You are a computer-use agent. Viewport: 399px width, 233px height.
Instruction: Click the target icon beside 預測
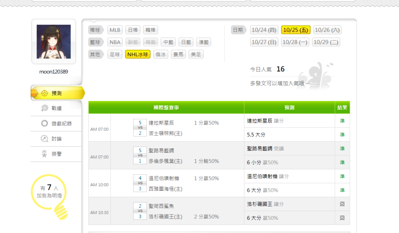pos(44,93)
